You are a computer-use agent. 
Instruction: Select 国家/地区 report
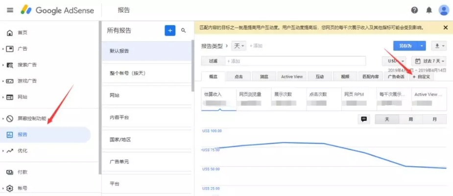coord(146,140)
